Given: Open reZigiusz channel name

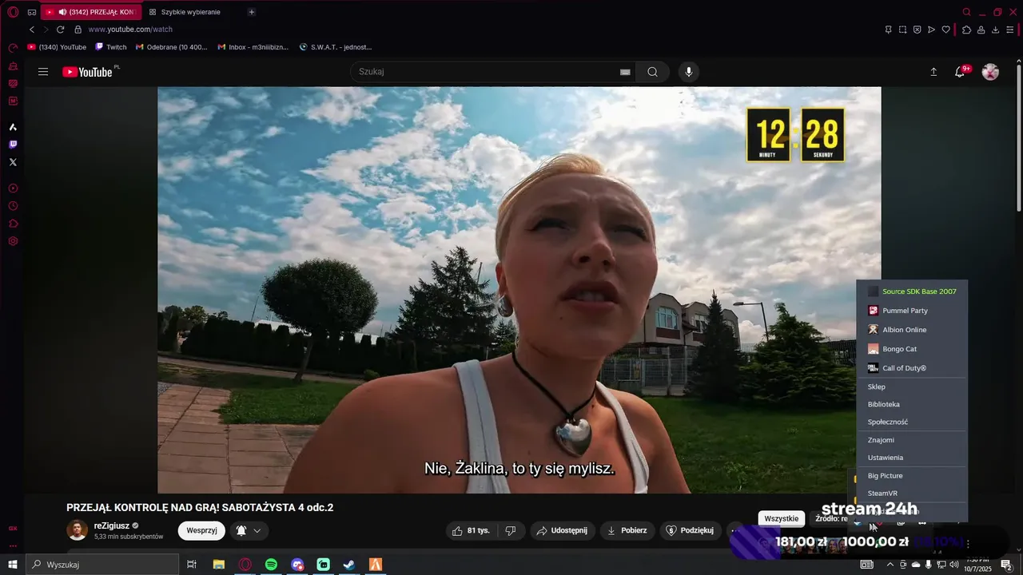Looking at the screenshot, I should pyautogui.click(x=111, y=525).
